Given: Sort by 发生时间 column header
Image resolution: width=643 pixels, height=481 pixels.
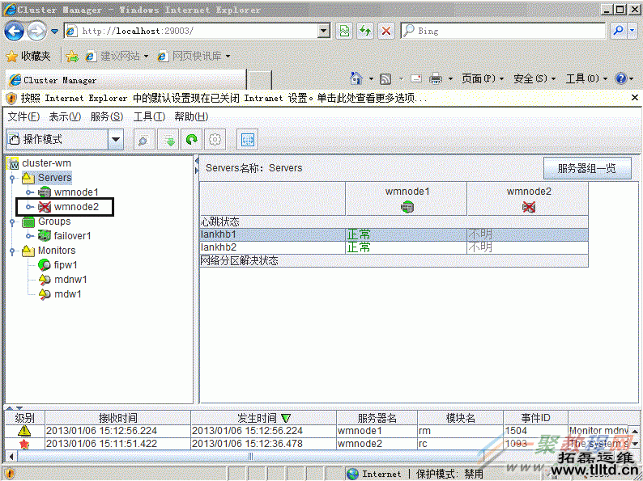Looking at the screenshot, I should [x=263, y=418].
